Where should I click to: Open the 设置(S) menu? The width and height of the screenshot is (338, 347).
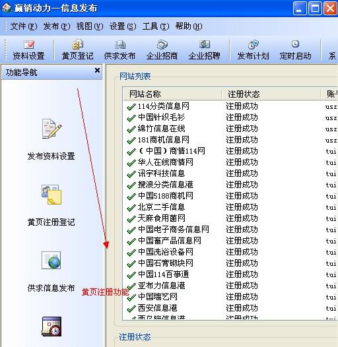123,26
